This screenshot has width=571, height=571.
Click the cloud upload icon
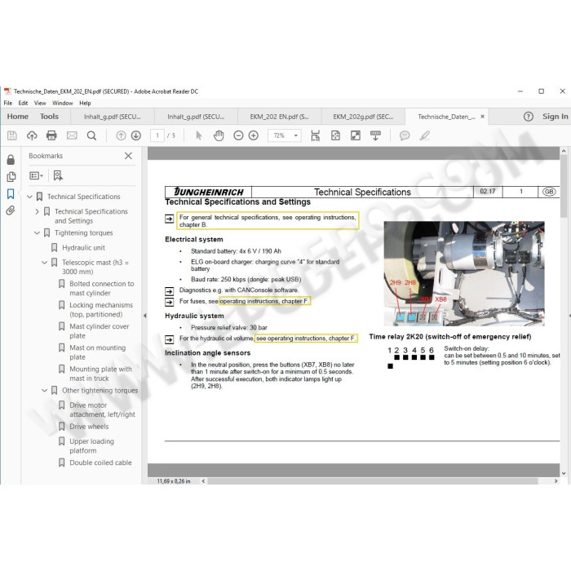coord(32,136)
